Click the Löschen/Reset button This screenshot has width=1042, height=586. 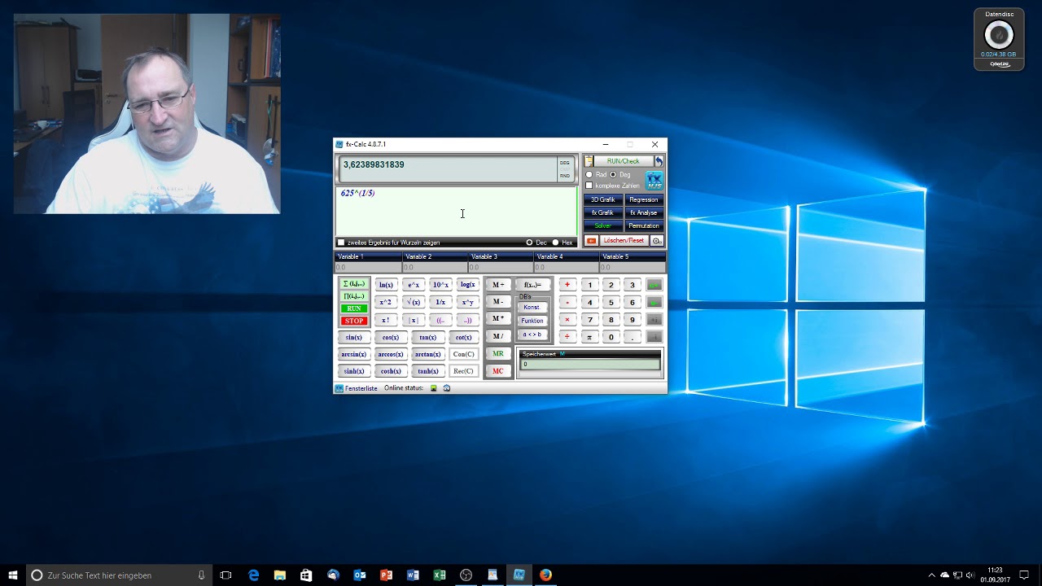point(624,241)
